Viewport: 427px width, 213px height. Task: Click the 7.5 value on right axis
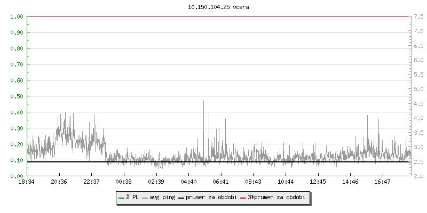(x=418, y=17)
